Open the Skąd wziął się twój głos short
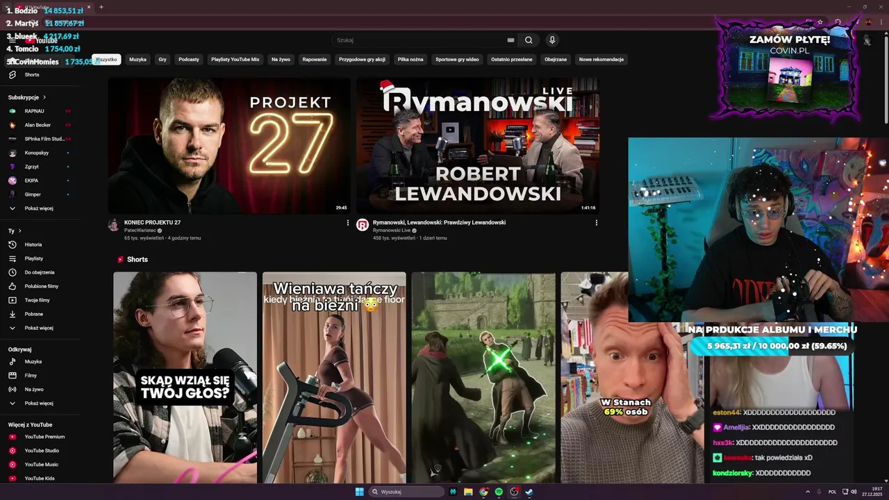Image resolution: width=889 pixels, height=500 pixels. click(185, 378)
